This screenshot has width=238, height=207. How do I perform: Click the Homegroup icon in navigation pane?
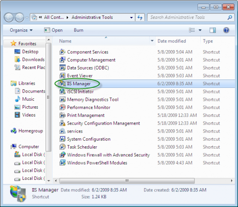pos(13,131)
